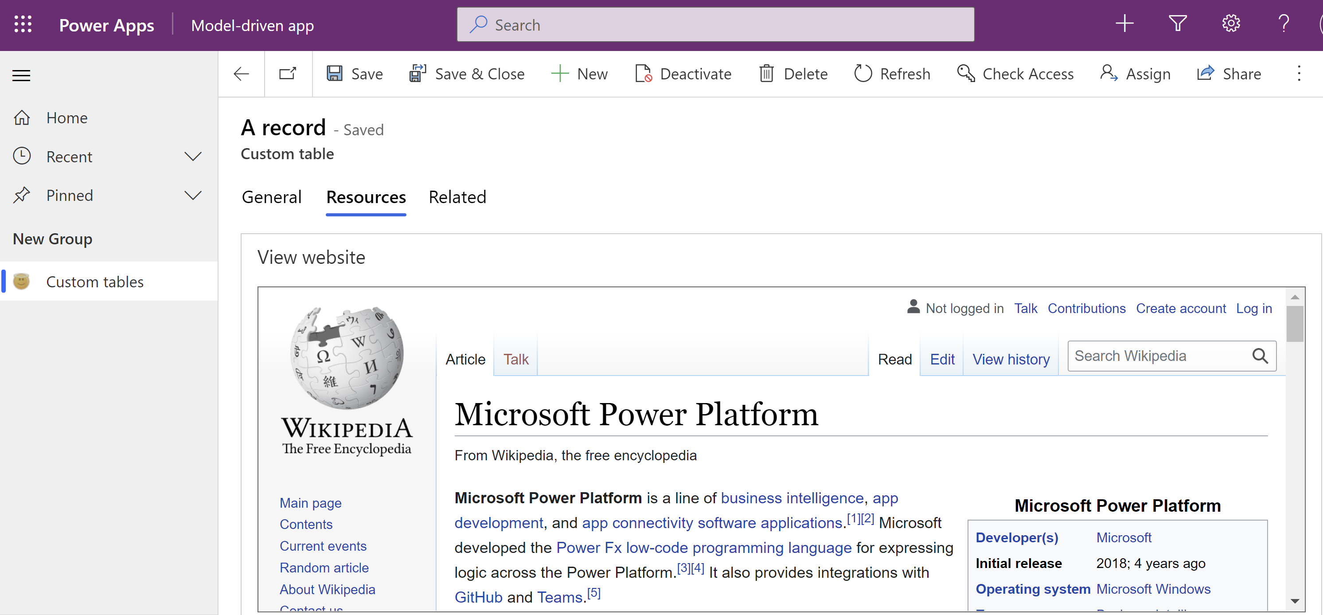Click the Deactivate icon in toolbar
This screenshot has width=1323, height=615.
point(643,74)
